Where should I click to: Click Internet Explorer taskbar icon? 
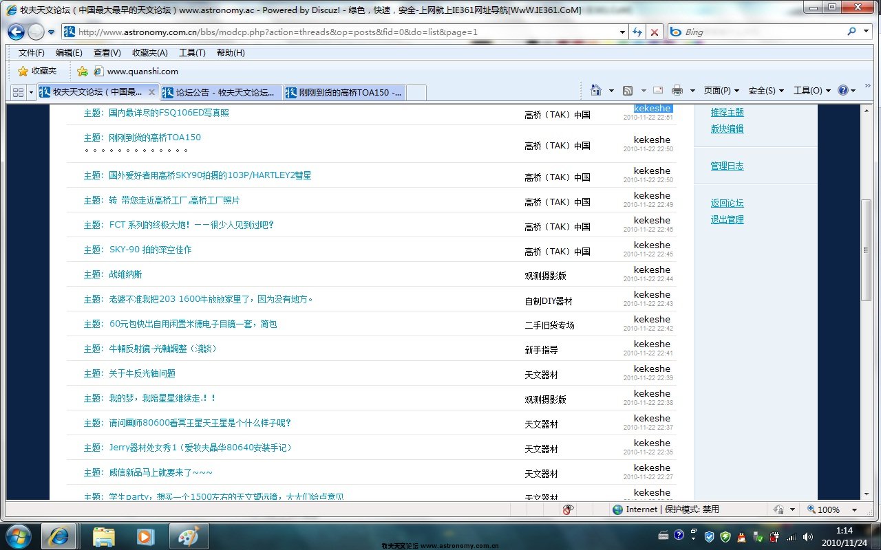(59, 536)
